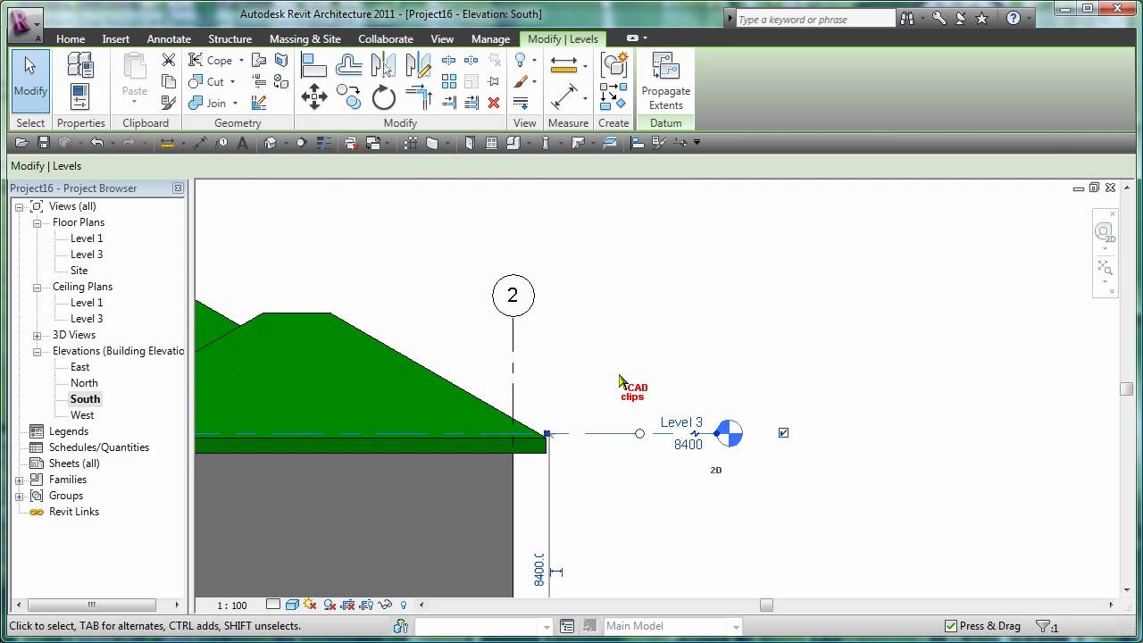Click the 1 : 100 view scale
This screenshot has height=643, width=1143.
(232, 605)
